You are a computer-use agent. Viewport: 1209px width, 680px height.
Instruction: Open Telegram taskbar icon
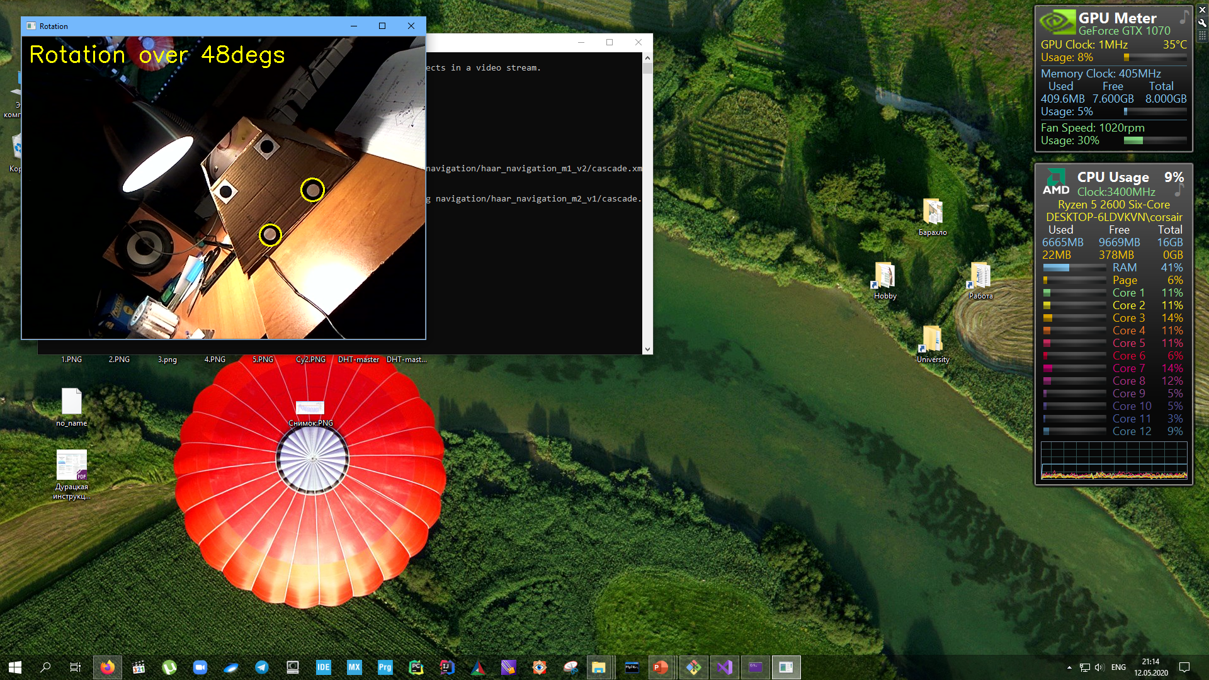[262, 667]
